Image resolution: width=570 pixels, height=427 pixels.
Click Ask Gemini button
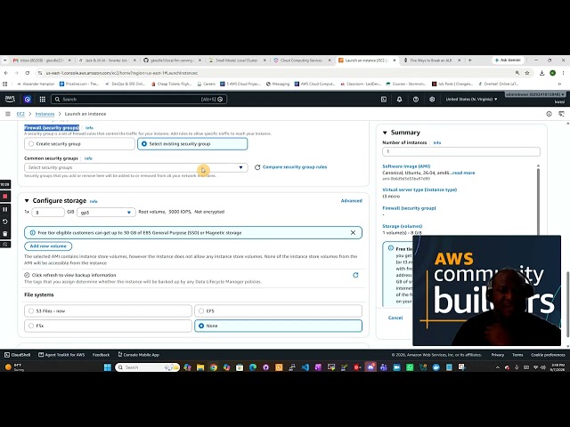point(508,60)
